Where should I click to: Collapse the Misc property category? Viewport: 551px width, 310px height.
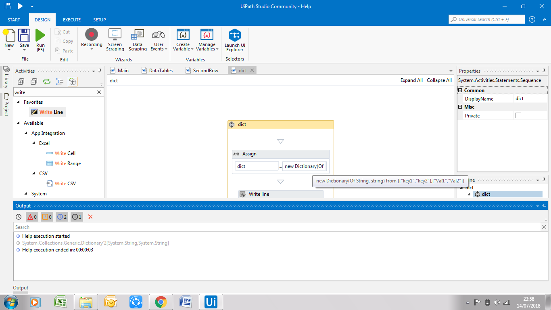[460, 107]
